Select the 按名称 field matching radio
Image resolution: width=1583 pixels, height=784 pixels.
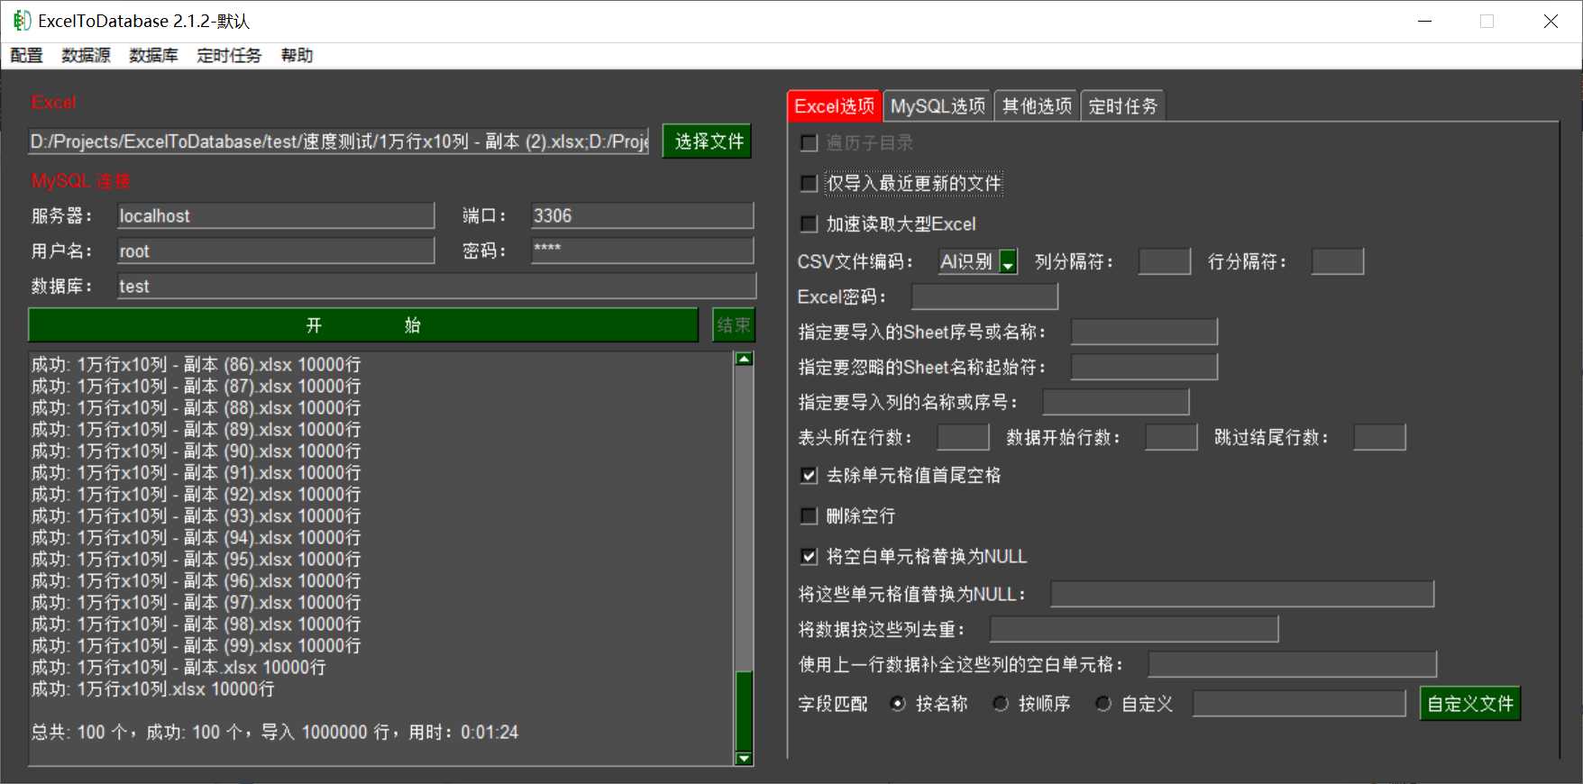point(898,704)
